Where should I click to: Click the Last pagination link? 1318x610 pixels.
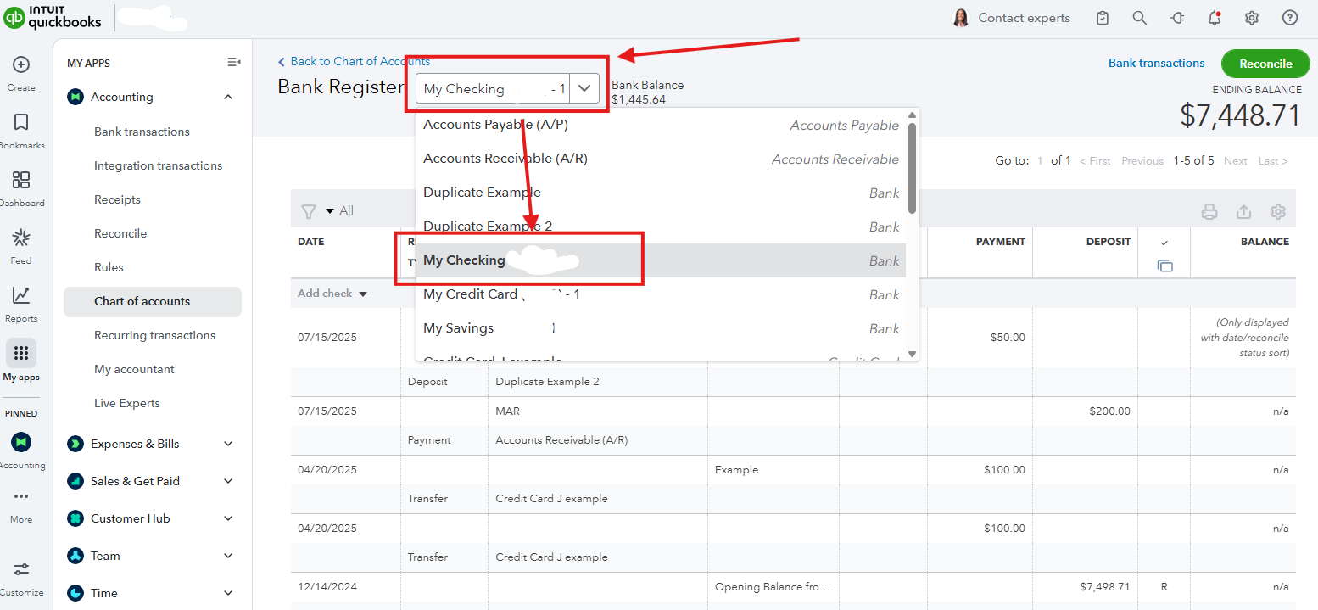point(1273,161)
